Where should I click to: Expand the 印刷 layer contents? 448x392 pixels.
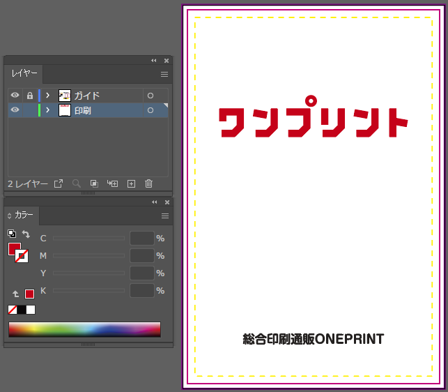pos(48,110)
